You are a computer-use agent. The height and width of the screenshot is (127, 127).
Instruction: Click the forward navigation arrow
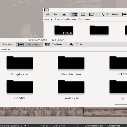[56, 14]
